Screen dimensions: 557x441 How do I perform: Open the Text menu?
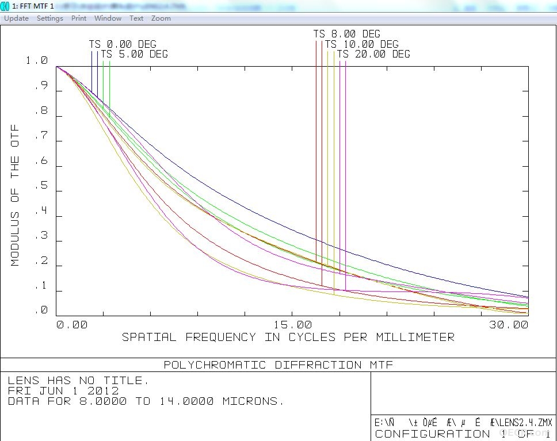136,18
